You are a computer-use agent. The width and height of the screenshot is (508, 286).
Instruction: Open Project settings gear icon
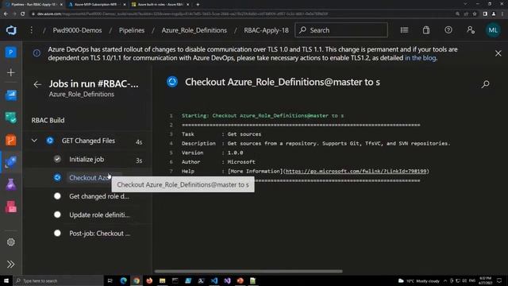pos(10,242)
